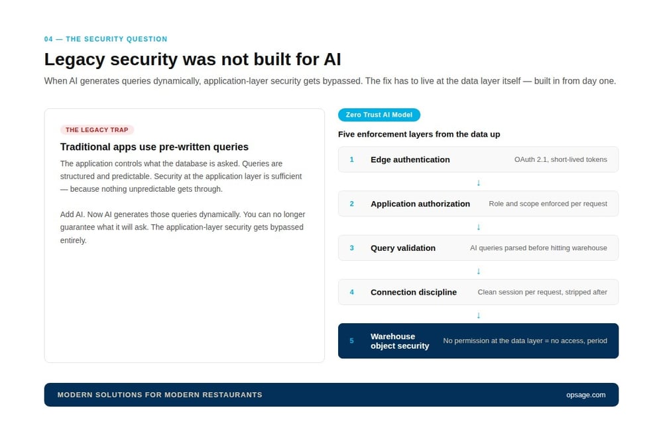The image size is (663, 442).
Task: Click down arrow below Query validation
Action: tap(478, 271)
